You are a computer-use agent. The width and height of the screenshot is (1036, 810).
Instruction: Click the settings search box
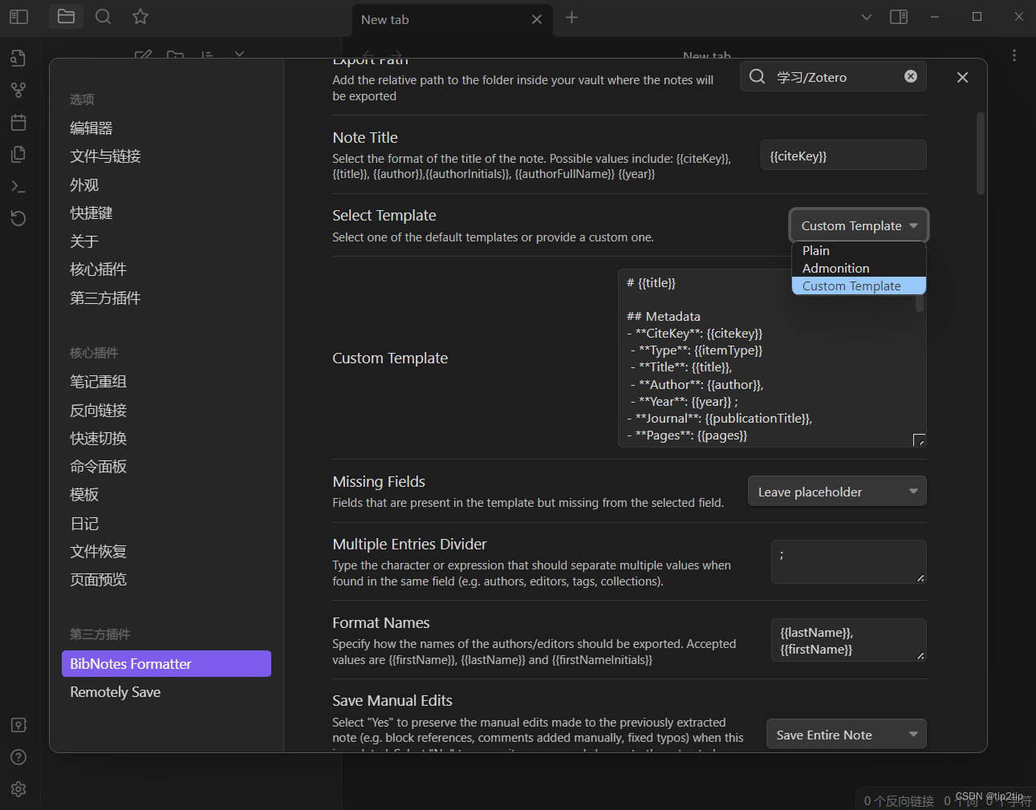point(833,76)
